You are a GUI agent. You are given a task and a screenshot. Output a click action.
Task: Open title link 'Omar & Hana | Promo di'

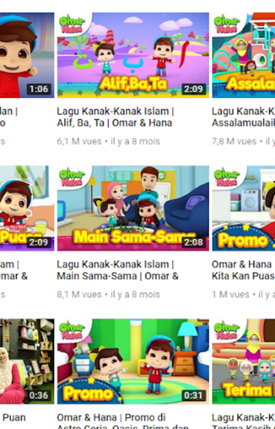111,418
